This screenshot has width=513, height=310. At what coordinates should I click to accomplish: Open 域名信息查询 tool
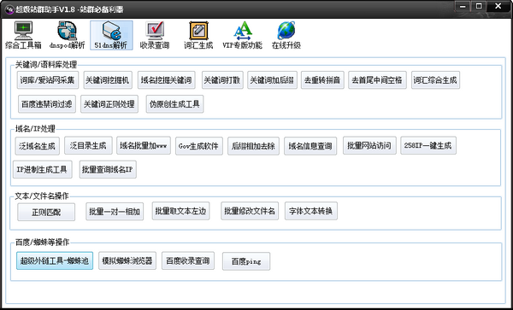(x=310, y=146)
